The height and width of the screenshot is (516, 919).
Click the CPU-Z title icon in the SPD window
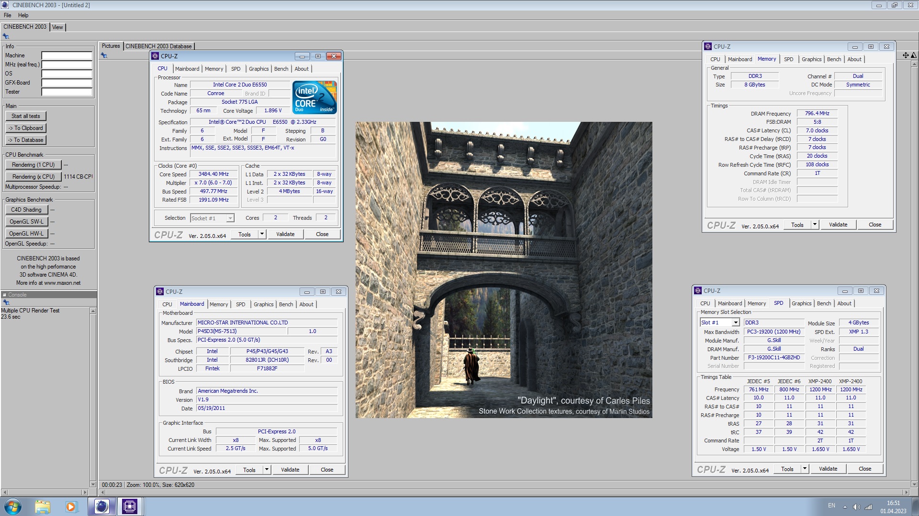click(698, 290)
